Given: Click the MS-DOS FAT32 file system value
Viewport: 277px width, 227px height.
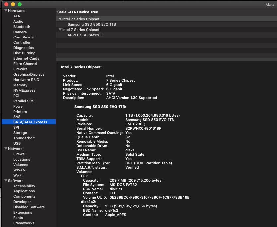Looking at the screenshot, I should tap(123, 185).
